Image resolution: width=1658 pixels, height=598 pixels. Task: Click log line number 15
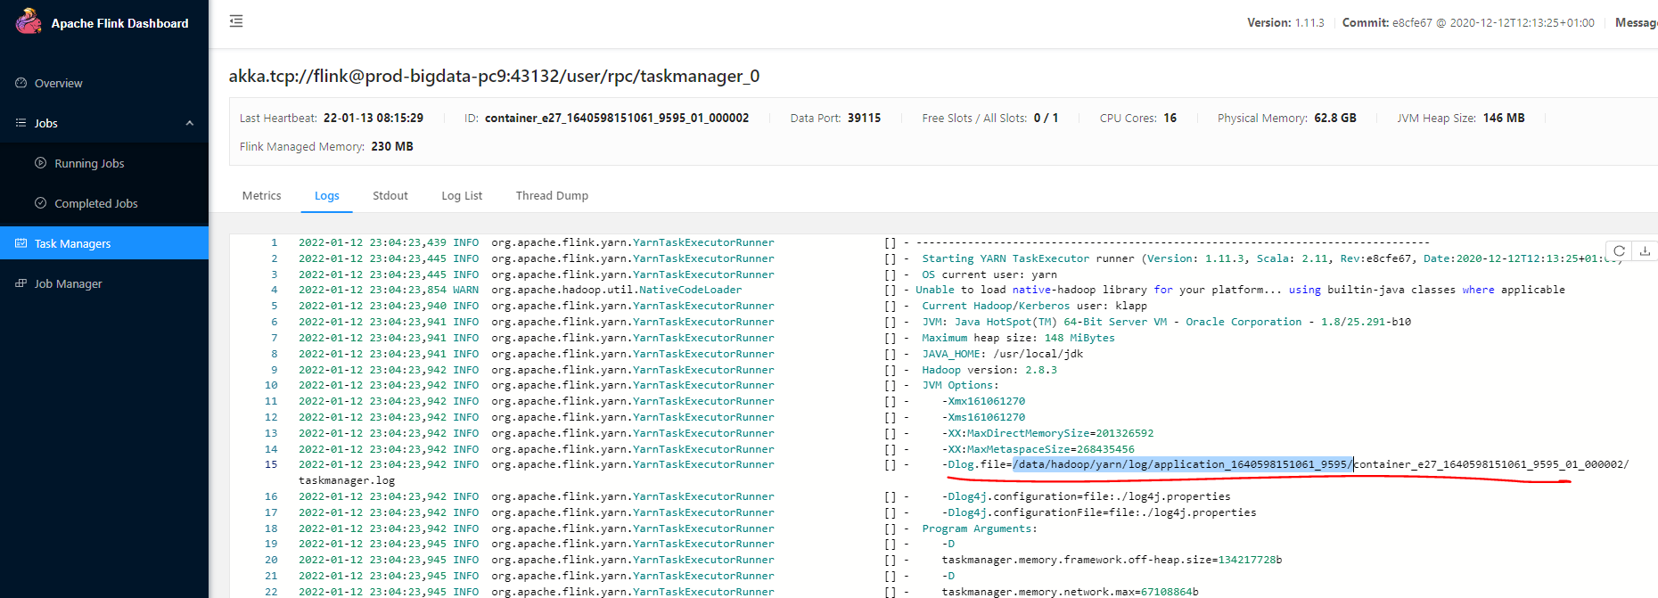pyautogui.click(x=271, y=464)
